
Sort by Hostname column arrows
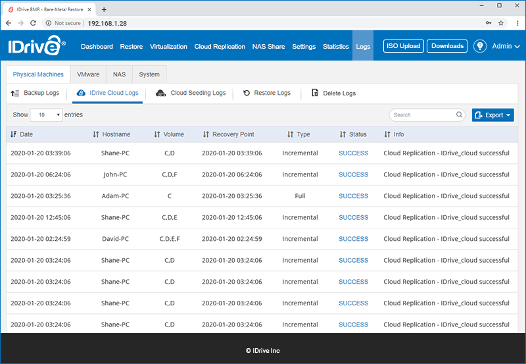[96, 134]
